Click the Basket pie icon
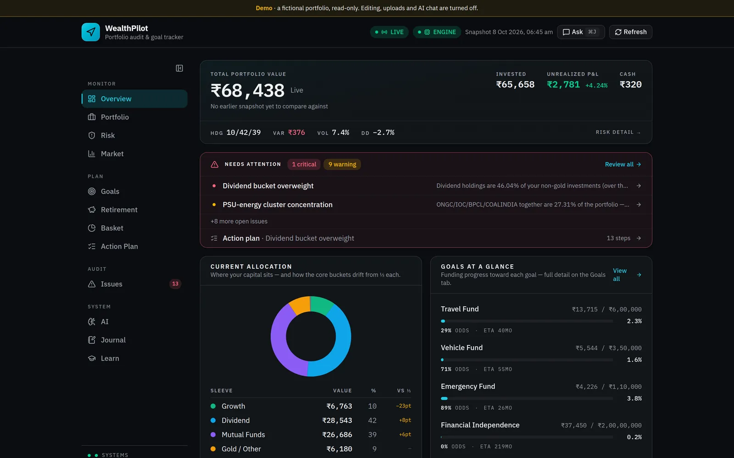734x458 pixels. pyautogui.click(x=92, y=228)
